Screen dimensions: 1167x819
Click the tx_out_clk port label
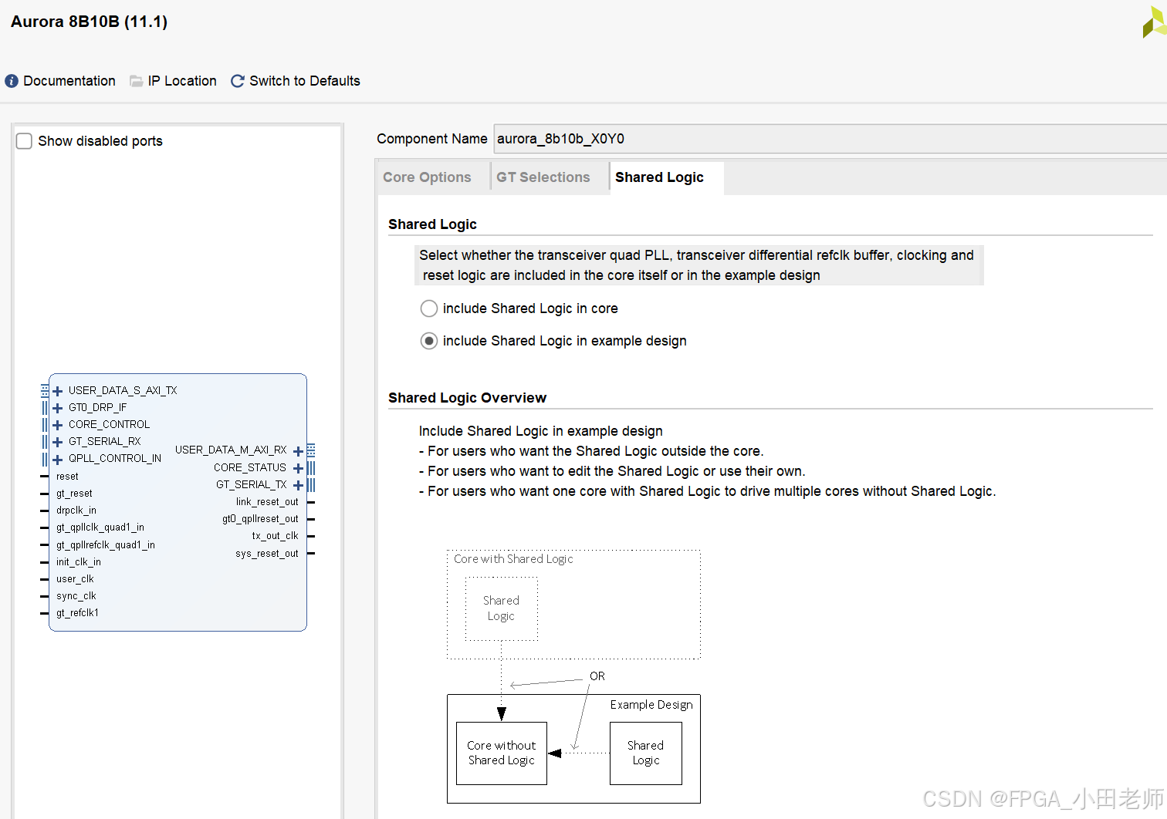click(x=275, y=536)
